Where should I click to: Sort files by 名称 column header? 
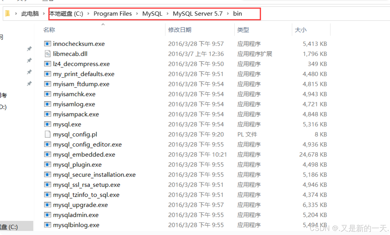pyautogui.click(x=49, y=30)
